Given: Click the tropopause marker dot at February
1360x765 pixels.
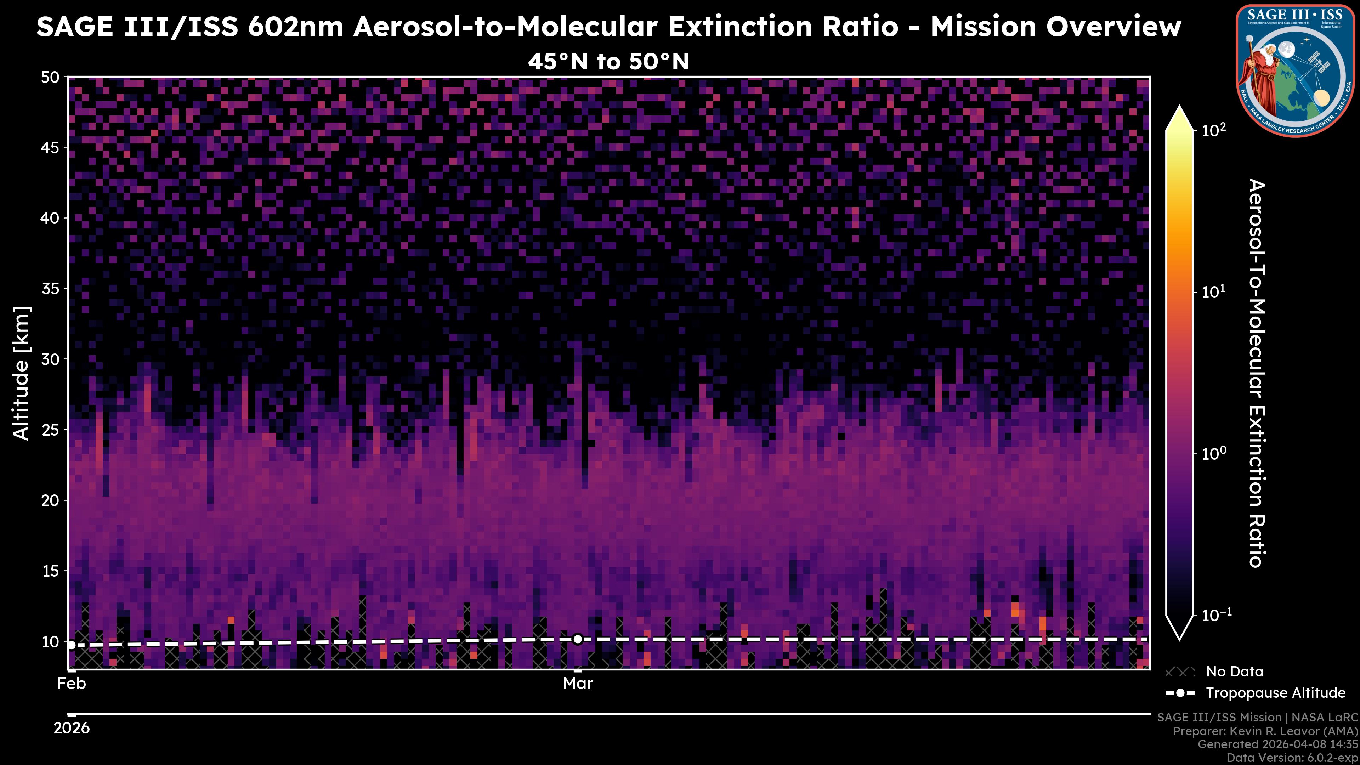Looking at the screenshot, I should [72, 645].
